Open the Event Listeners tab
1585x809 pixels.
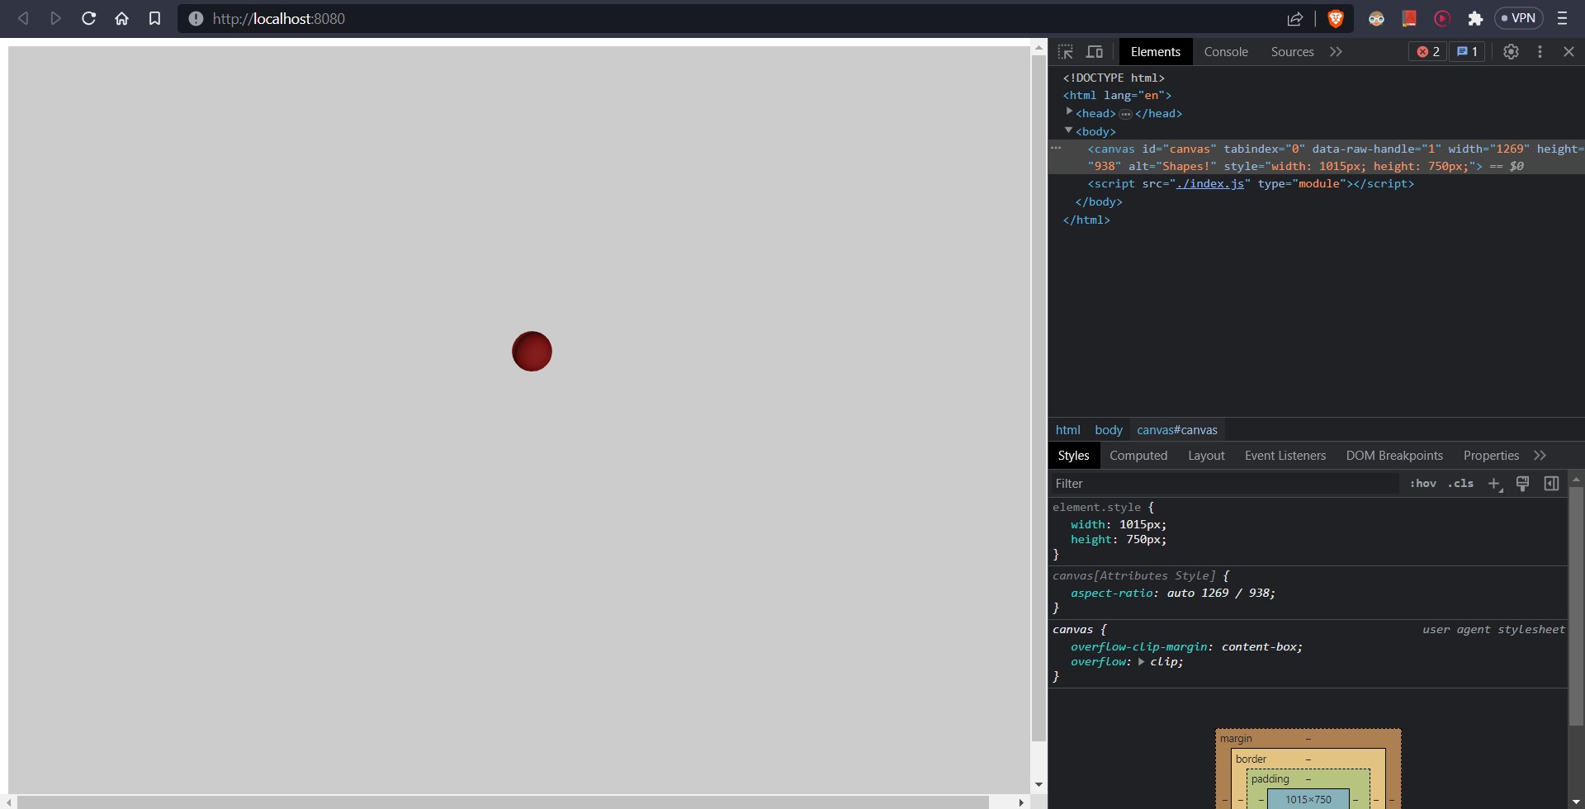click(1285, 455)
